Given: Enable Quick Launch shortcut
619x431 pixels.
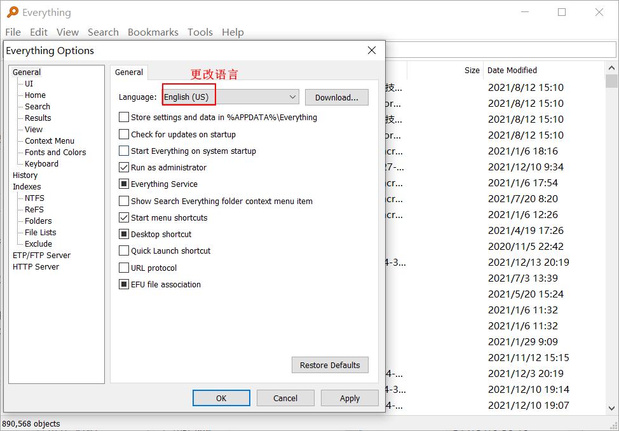Looking at the screenshot, I should [x=124, y=251].
